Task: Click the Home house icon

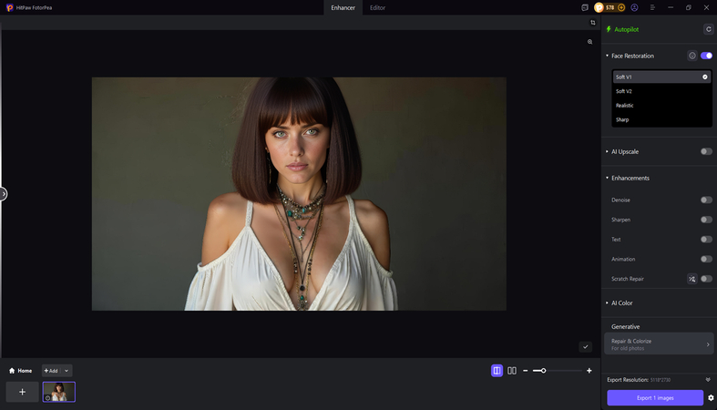Action: (12, 371)
